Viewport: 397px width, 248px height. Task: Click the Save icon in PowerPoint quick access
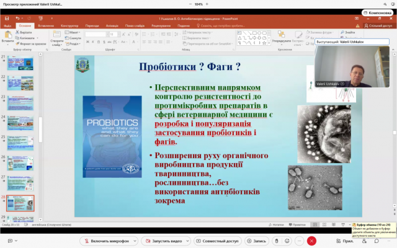click(x=7, y=19)
